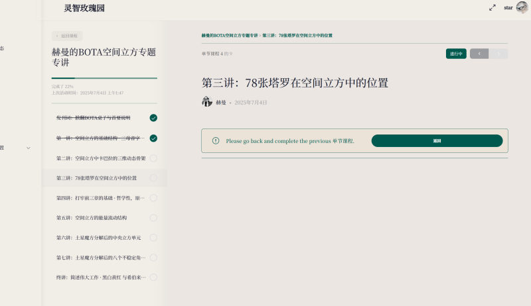Screen dimensions: 531x306
Task: Click the course title in the sidebar
Action: [104, 57]
